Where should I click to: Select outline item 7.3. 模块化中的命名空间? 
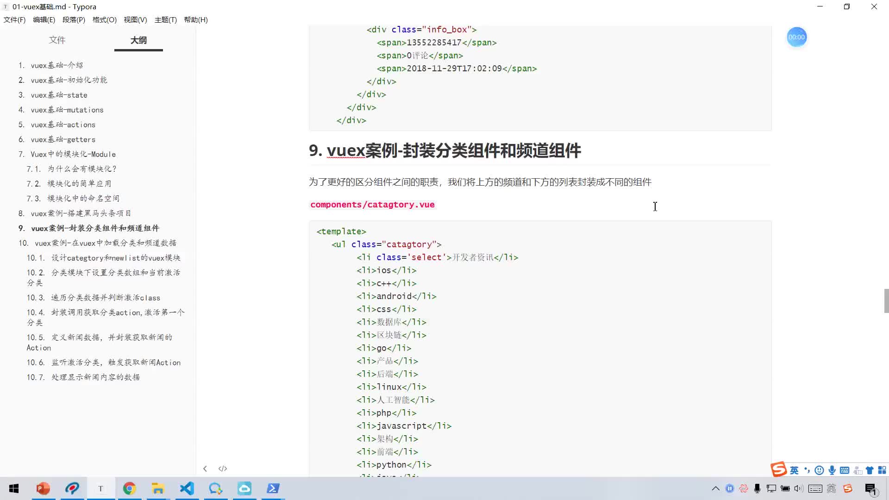tap(73, 199)
